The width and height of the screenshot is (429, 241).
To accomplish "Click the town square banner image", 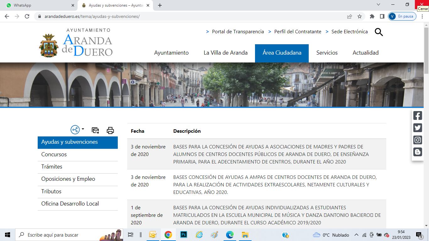I will pyautogui.click(x=212, y=85).
